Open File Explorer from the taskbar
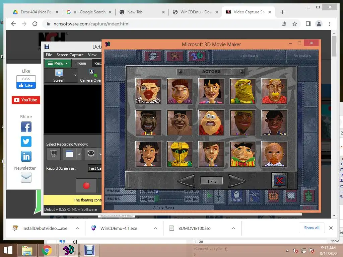This screenshot has width=343, height=257. click(x=27, y=250)
